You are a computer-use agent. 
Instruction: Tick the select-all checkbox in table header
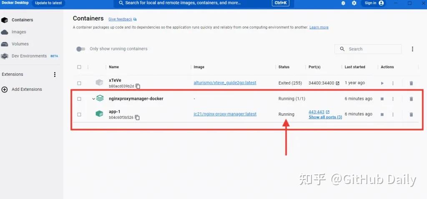pyautogui.click(x=79, y=67)
